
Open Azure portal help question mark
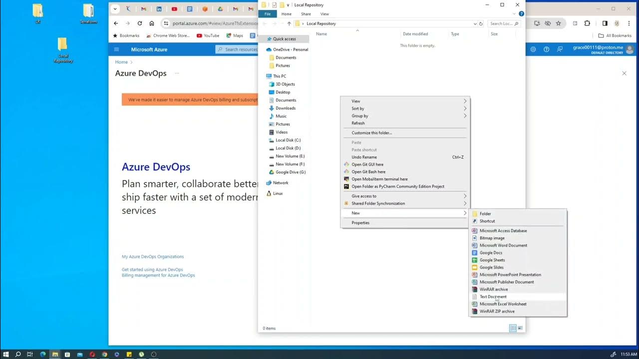[547, 49]
